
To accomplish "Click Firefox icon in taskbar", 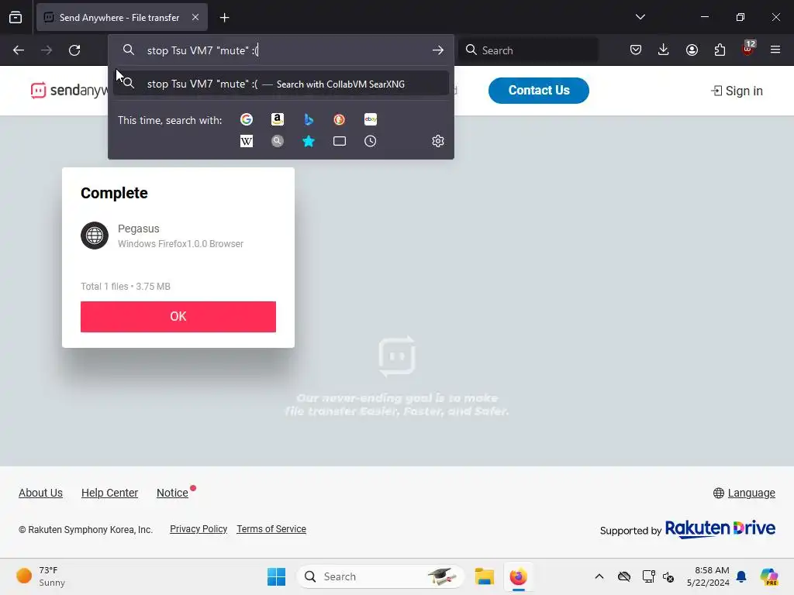I will point(518,576).
